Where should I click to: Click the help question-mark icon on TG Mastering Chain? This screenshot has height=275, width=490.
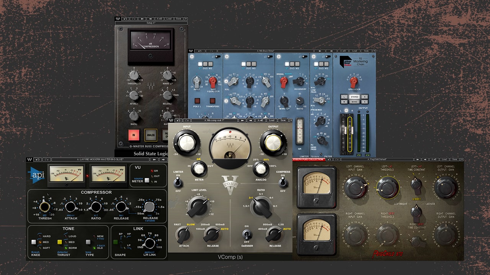[x=374, y=50]
